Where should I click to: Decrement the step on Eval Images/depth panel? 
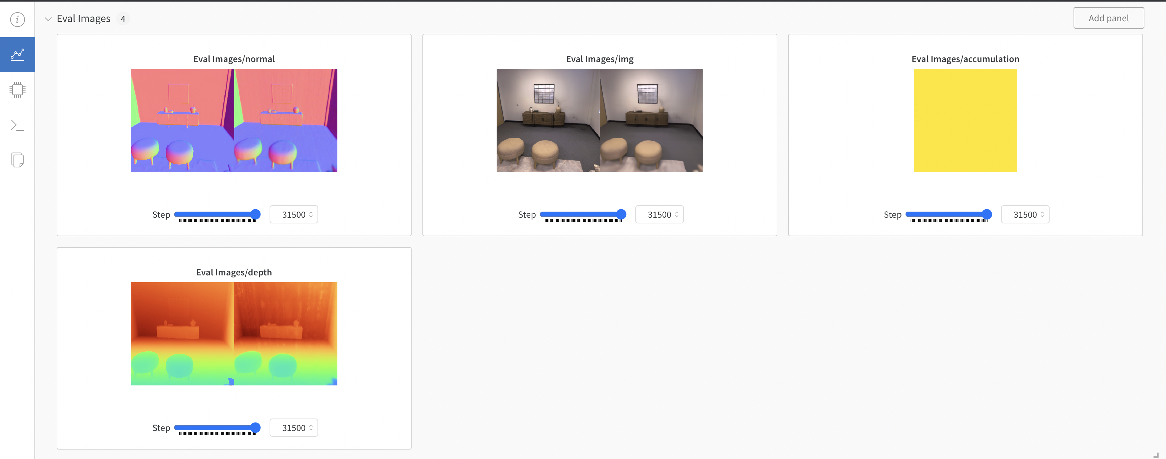coord(311,430)
